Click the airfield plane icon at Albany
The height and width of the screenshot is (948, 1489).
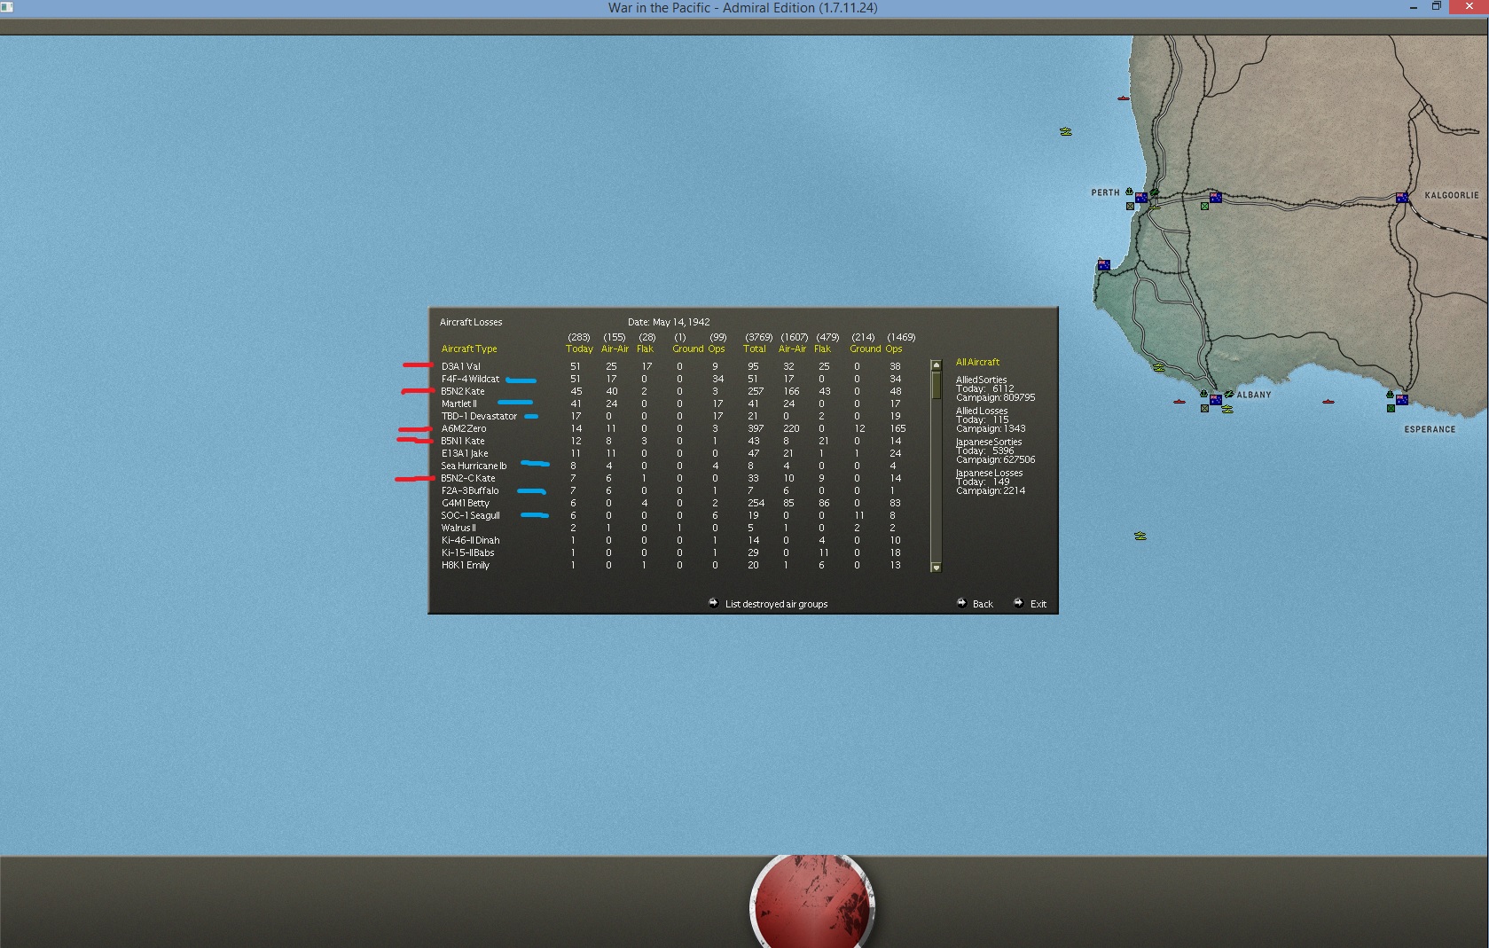coord(1229,394)
